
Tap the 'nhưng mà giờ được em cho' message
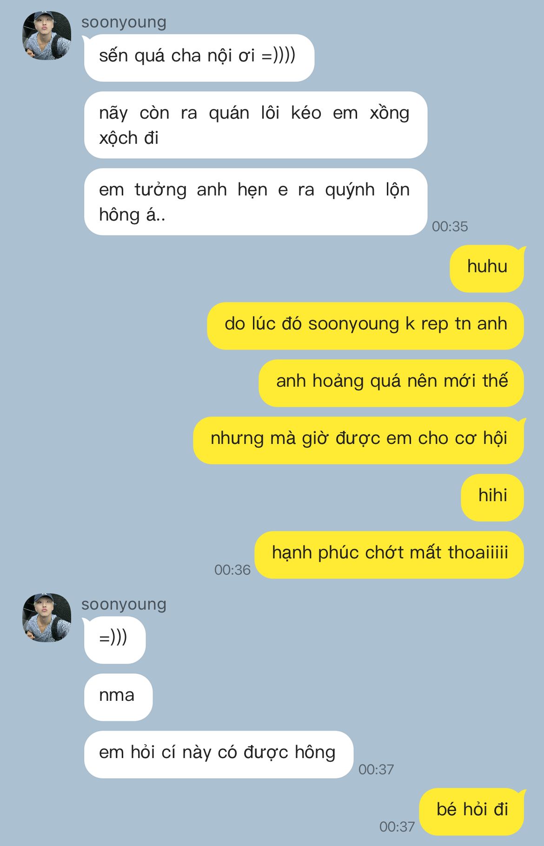358,440
